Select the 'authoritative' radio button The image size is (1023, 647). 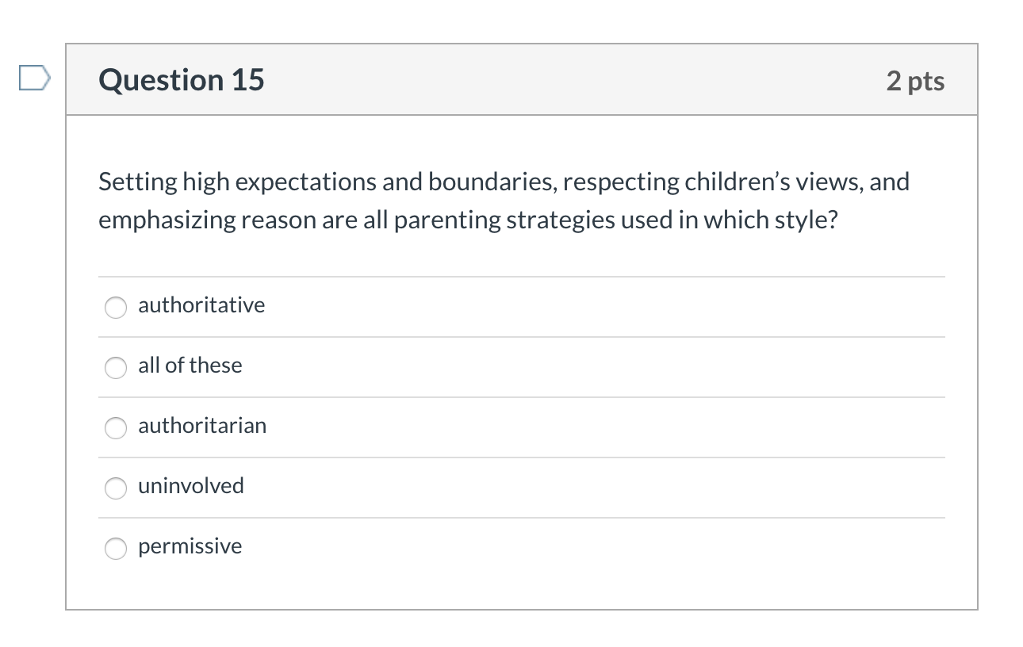pyautogui.click(x=116, y=307)
